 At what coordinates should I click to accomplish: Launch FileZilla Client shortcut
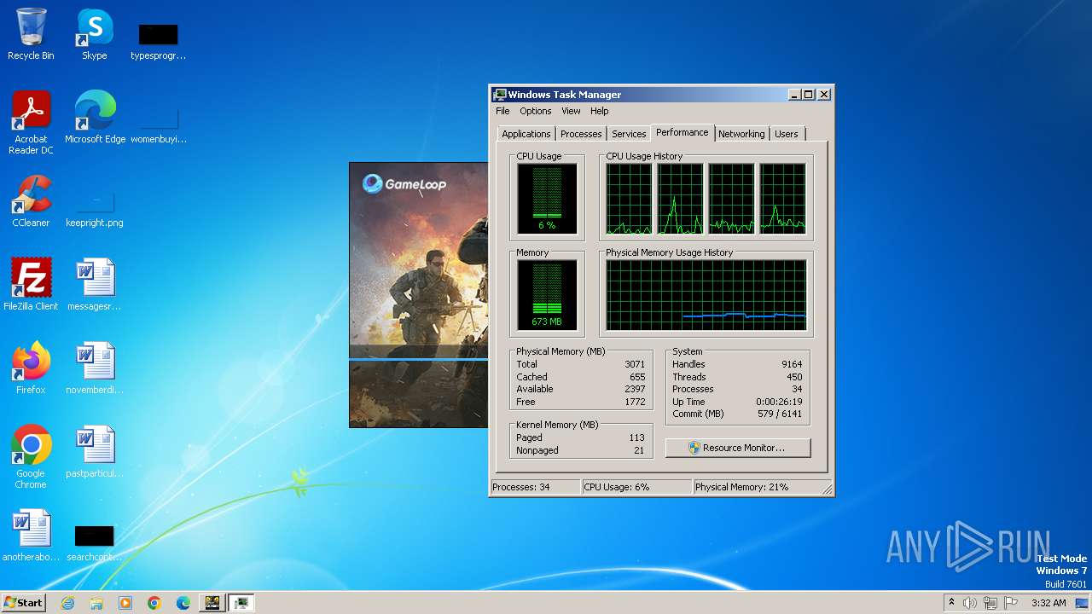point(32,285)
